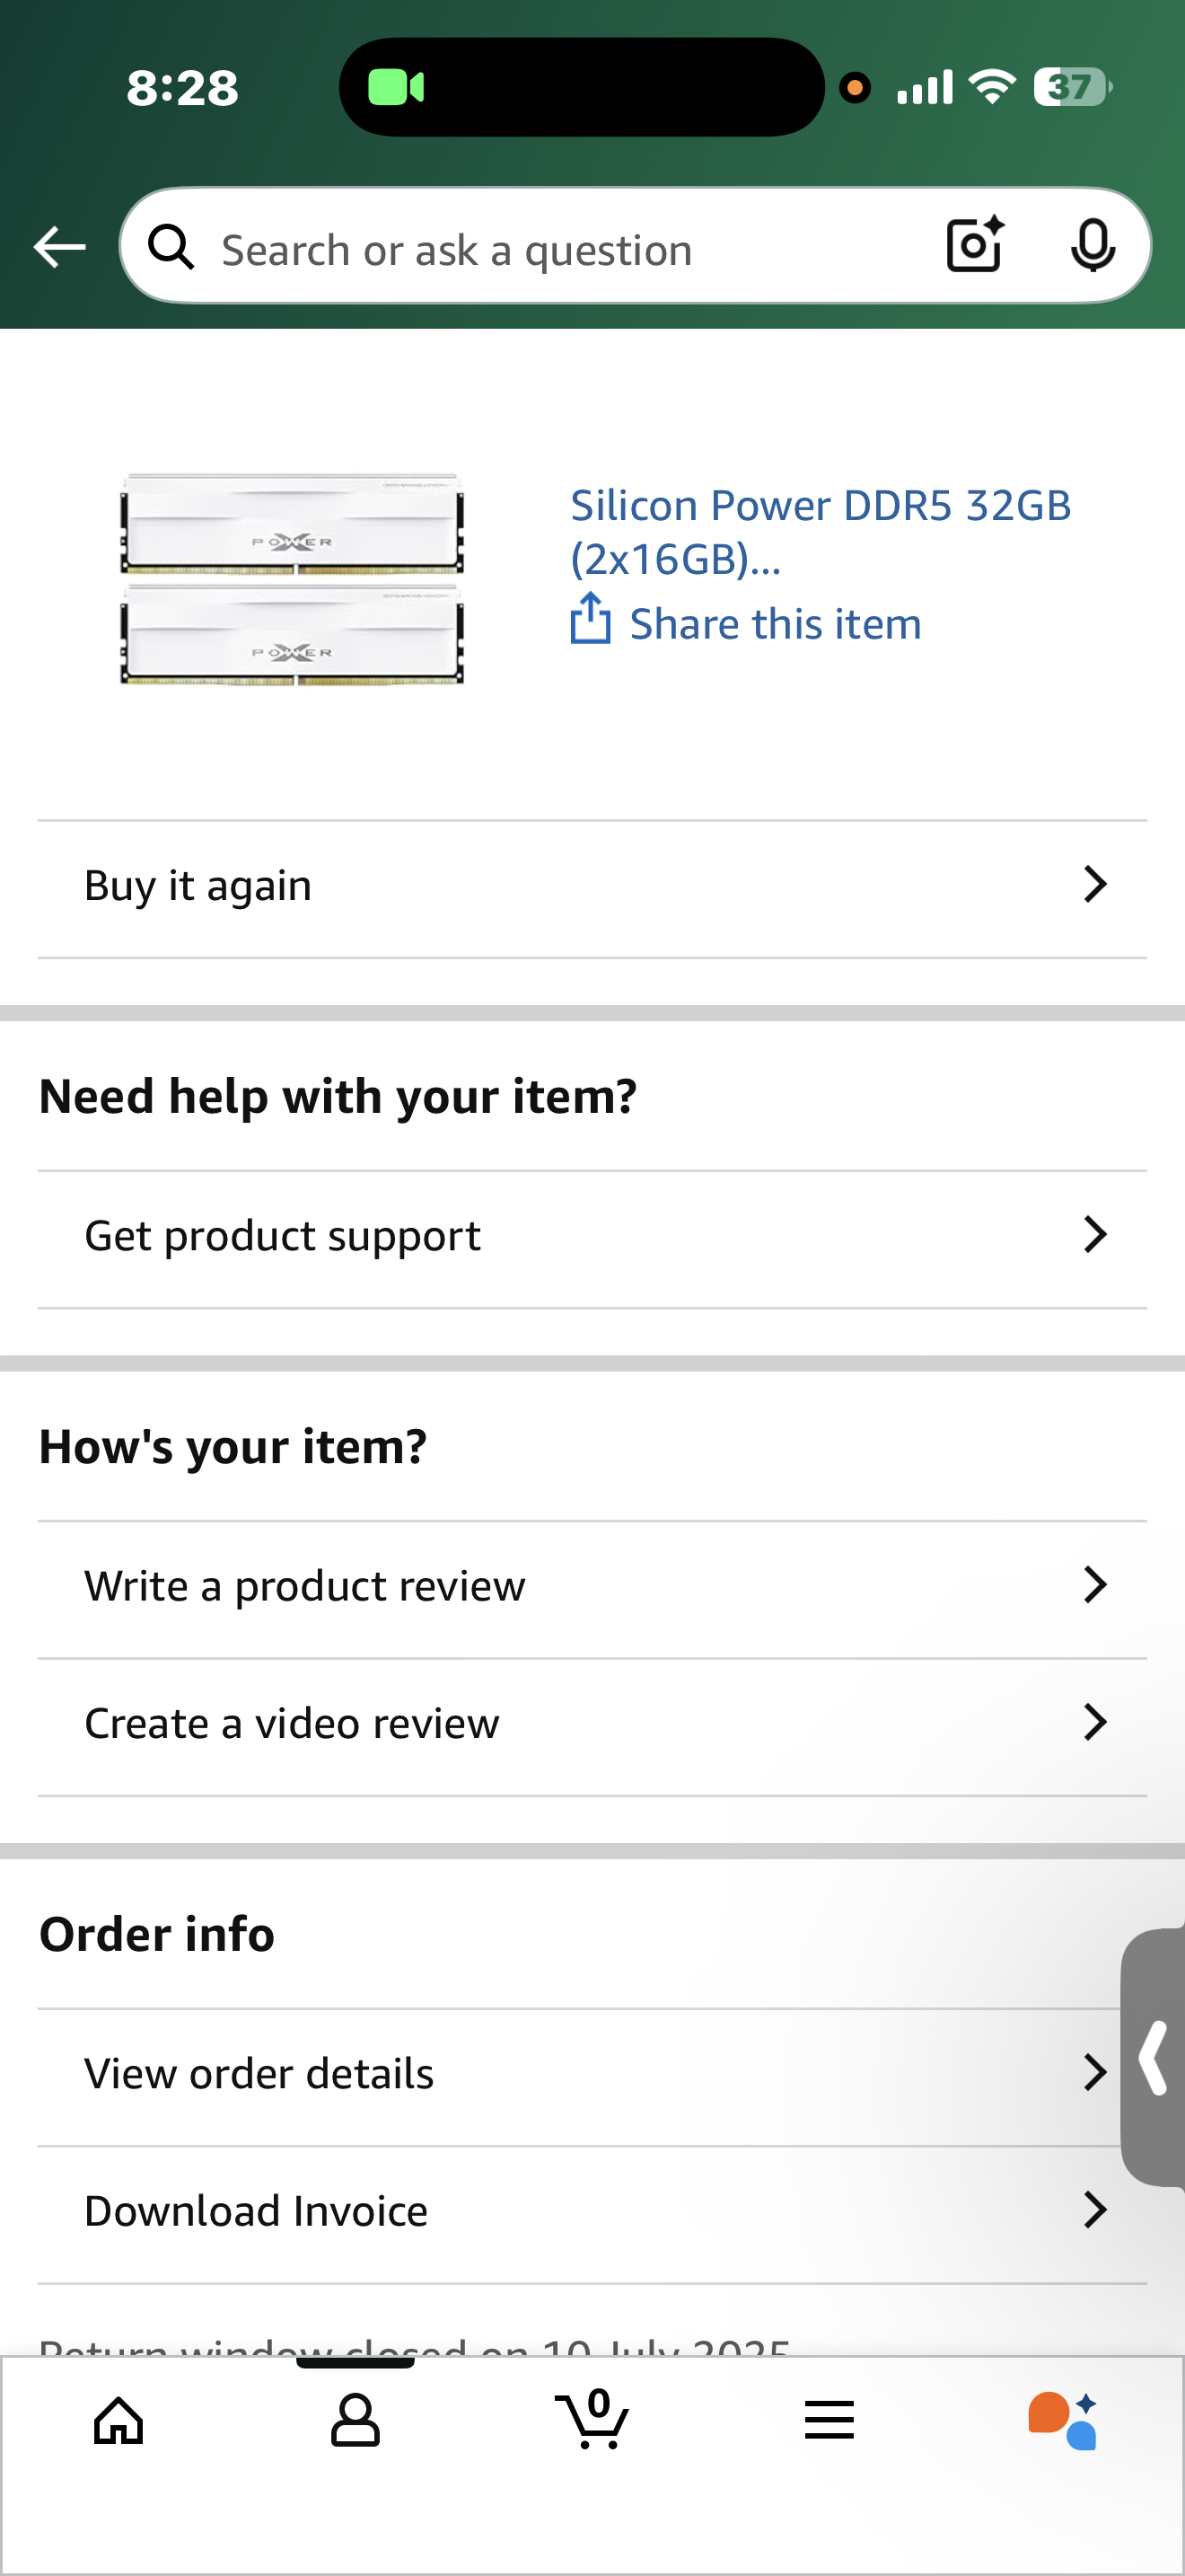Viewport: 1185px width, 2576px height.
Task: Expand View order details chevron
Action: tap(1095, 2073)
